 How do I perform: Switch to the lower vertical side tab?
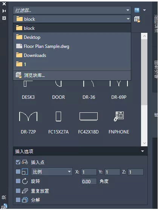click(x=156, y=115)
